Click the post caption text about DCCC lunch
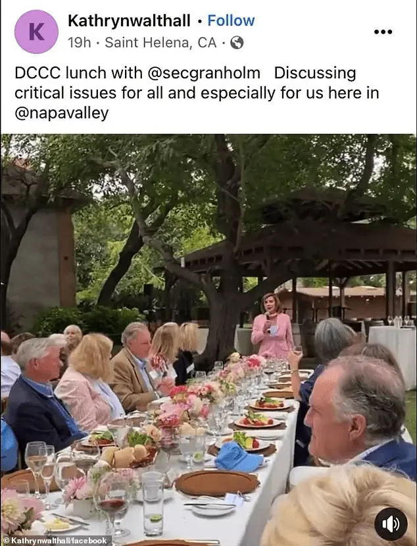417x546 pixels. [x=197, y=93]
